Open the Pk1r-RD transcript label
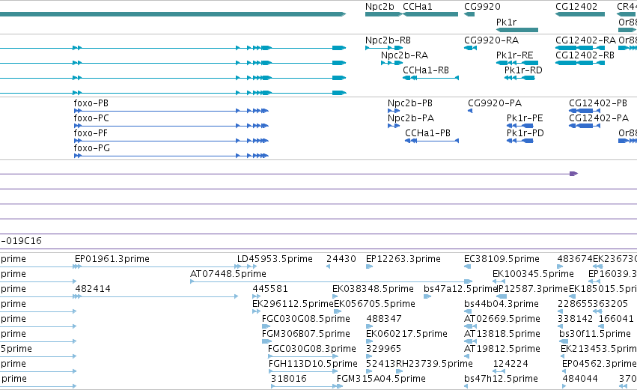Viewport: 637px width, 390px height. (523, 70)
